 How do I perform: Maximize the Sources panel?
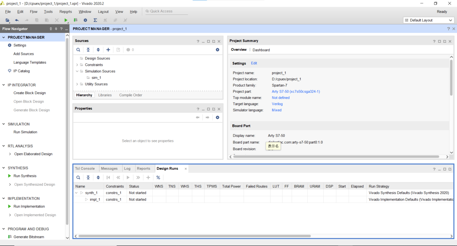pos(208,41)
